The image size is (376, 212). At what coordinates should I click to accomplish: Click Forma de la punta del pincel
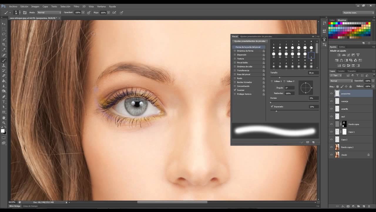248,47
